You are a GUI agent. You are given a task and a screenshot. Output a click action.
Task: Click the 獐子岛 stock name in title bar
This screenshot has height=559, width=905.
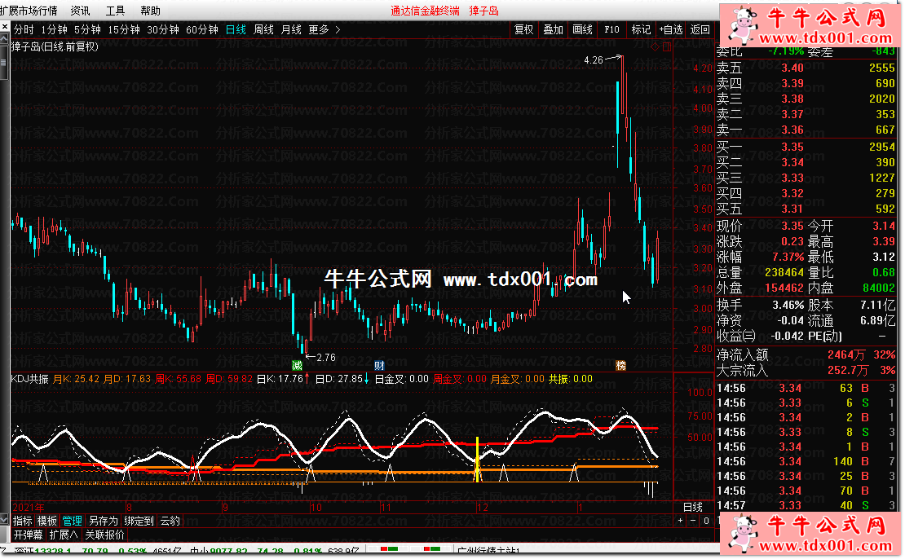pos(483,11)
